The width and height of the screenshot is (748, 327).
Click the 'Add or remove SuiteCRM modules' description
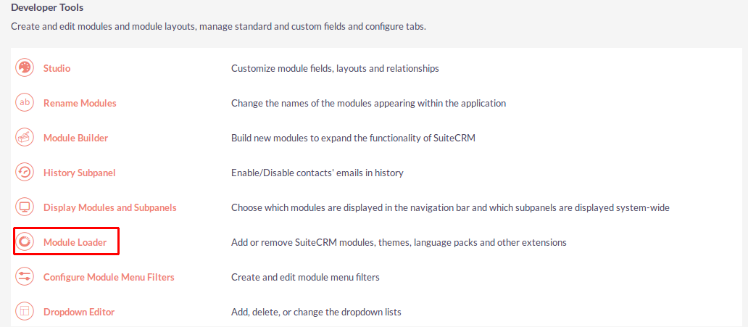pyautogui.click(x=399, y=242)
